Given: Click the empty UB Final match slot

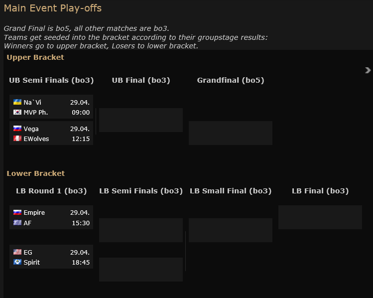Looking at the screenshot, I should [141, 120].
